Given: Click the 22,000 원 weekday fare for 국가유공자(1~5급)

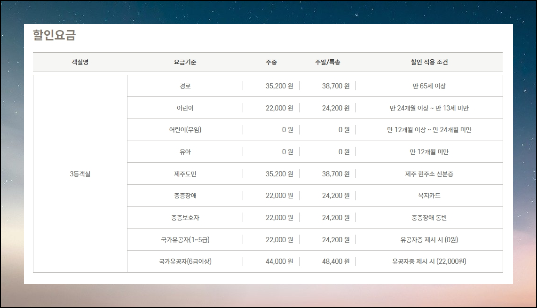Looking at the screenshot, I should coord(279,239).
